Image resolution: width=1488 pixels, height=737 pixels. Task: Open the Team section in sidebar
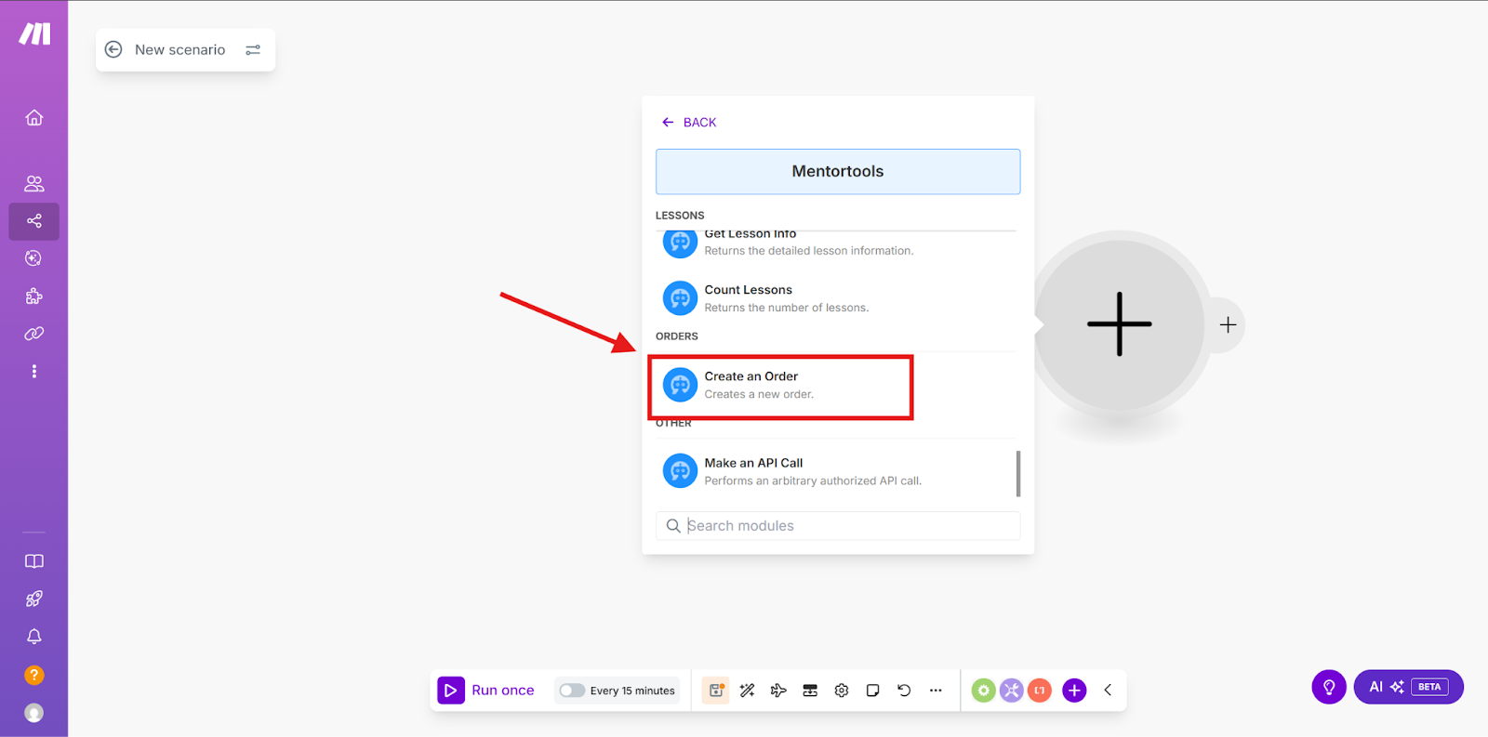[34, 183]
